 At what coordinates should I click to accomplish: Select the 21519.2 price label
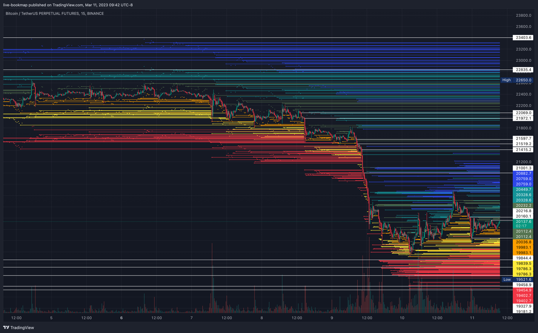(523, 144)
